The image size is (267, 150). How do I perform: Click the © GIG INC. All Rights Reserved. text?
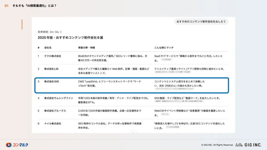[x=217, y=145]
